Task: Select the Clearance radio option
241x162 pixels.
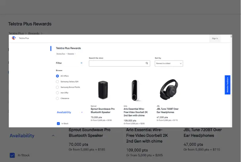Action: [x=57, y=98]
